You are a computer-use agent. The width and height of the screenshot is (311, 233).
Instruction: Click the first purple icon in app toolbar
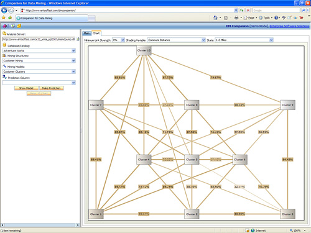(4, 26)
